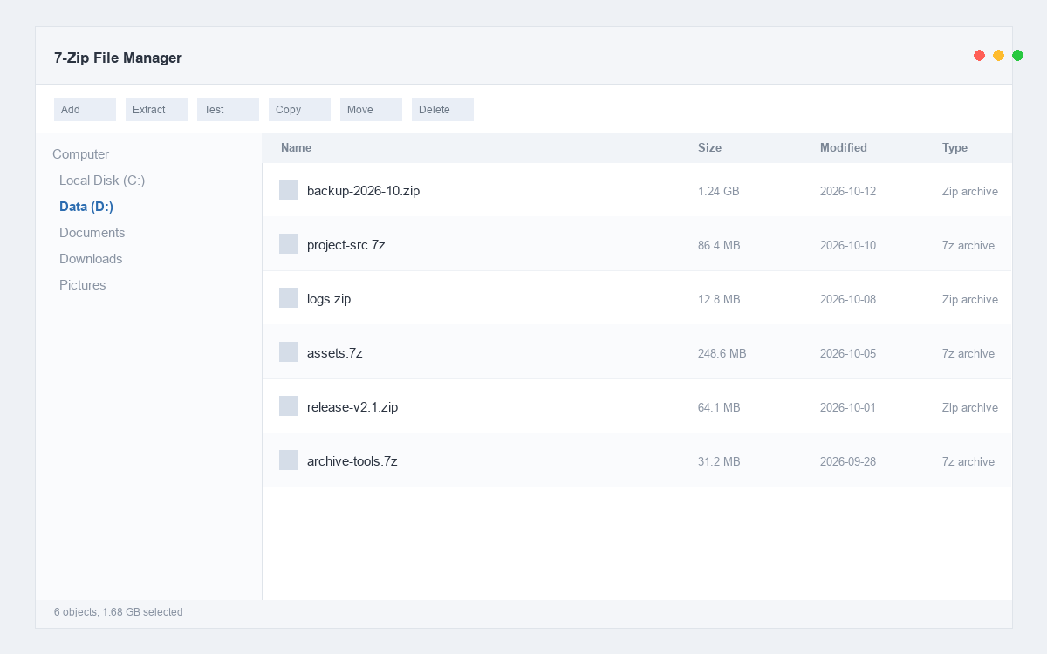Click the logs.zip file name
This screenshot has width=1047, height=654.
point(329,299)
